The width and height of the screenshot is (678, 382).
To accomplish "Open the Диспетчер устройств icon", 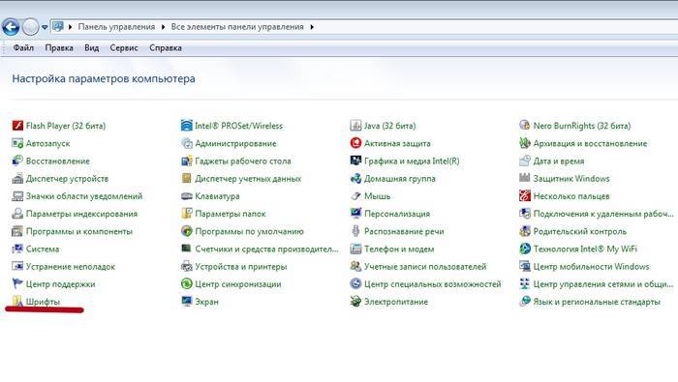I will coord(17,179).
